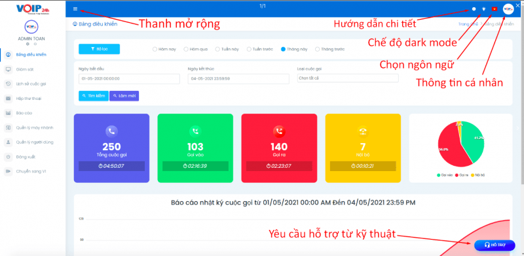The height and width of the screenshot is (256, 524).
Task: Open the Loại cuộc gọi dropdown
Action: coord(348,78)
